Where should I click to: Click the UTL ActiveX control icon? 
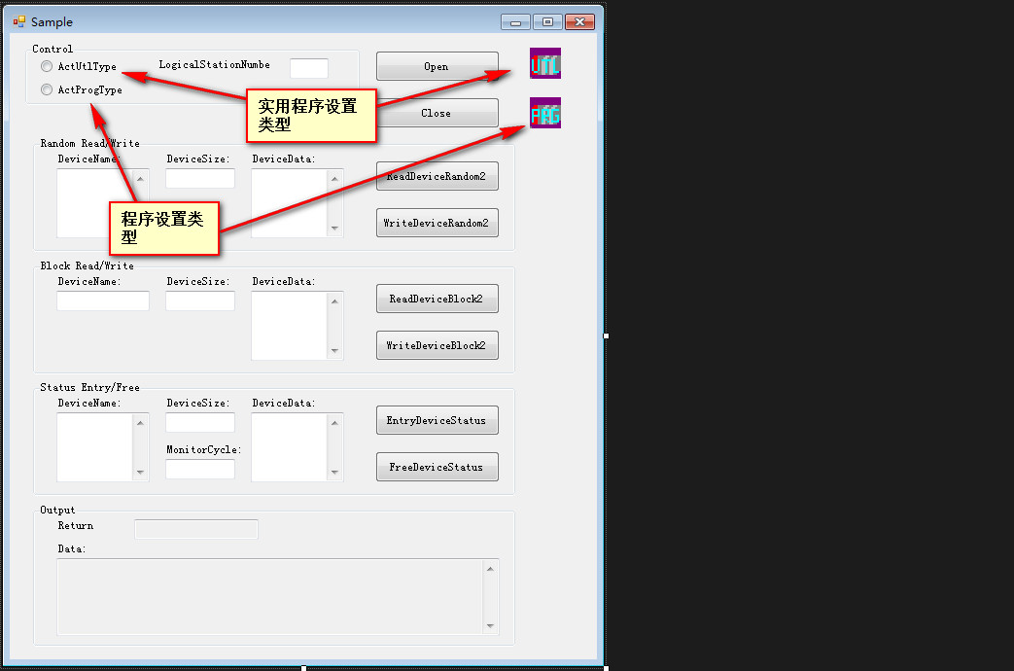pos(544,63)
